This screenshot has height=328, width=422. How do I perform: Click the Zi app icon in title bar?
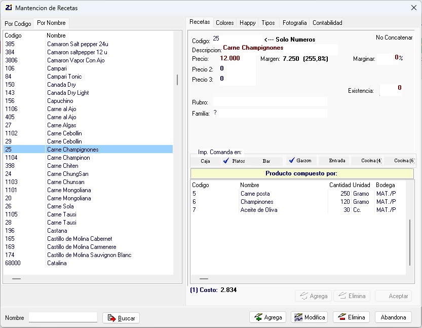tap(9, 8)
